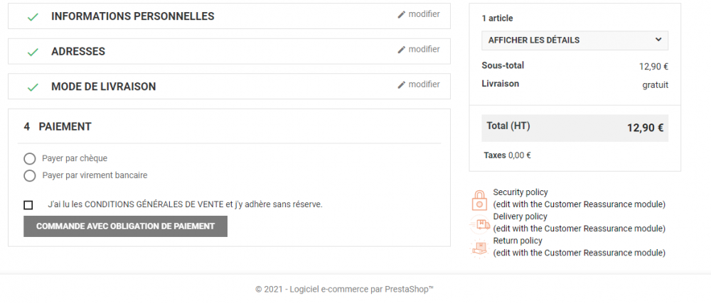Open the Informations Personnelles step header
The height and width of the screenshot is (303, 711).
point(229,16)
